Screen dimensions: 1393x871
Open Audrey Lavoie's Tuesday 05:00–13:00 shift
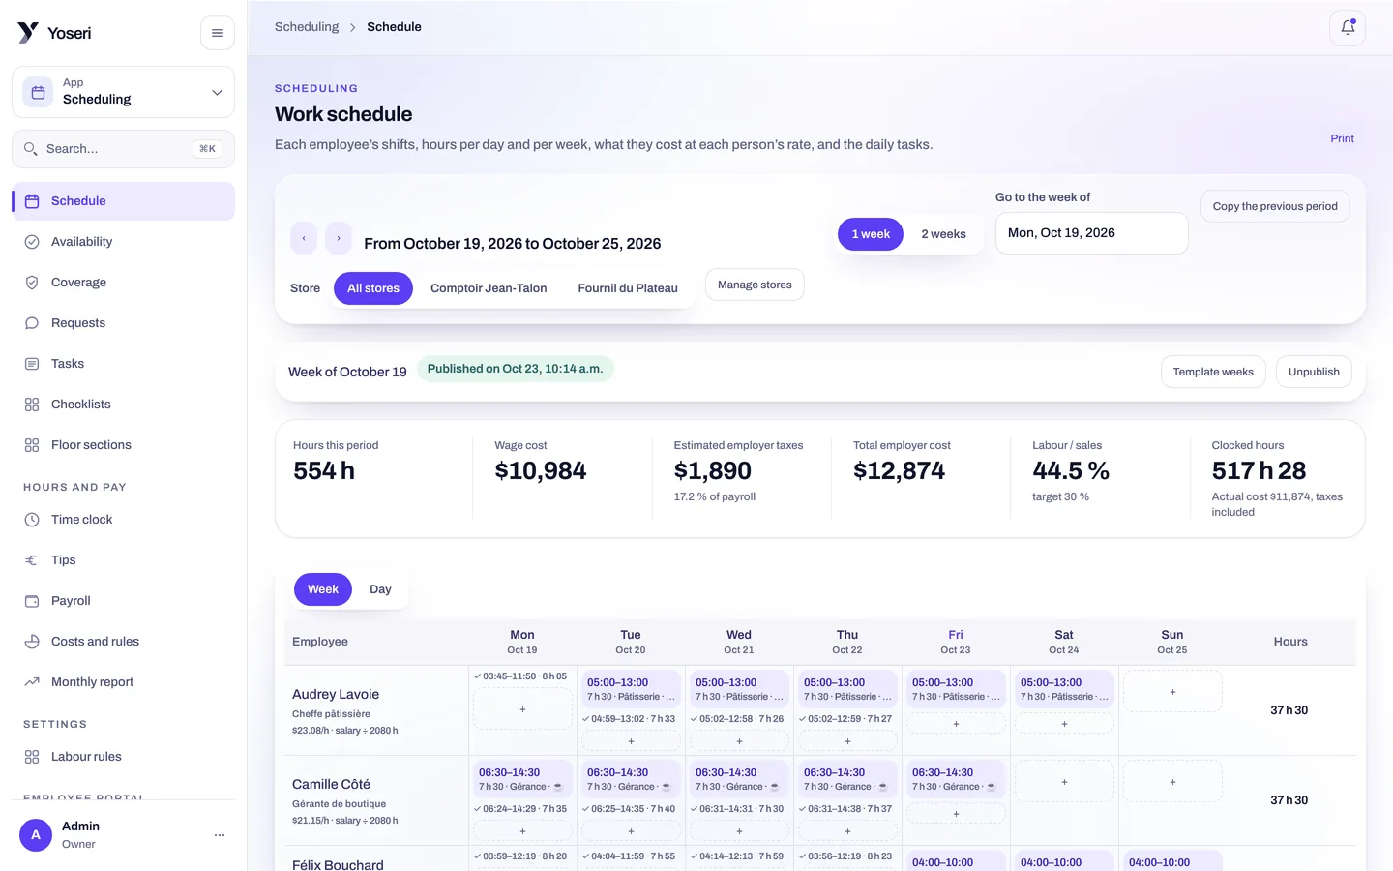click(631, 689)
